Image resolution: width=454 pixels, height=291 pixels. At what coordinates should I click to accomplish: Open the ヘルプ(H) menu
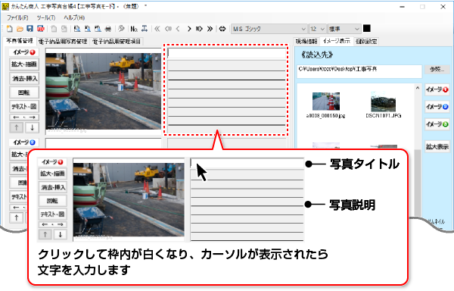[x=74, y=17]
